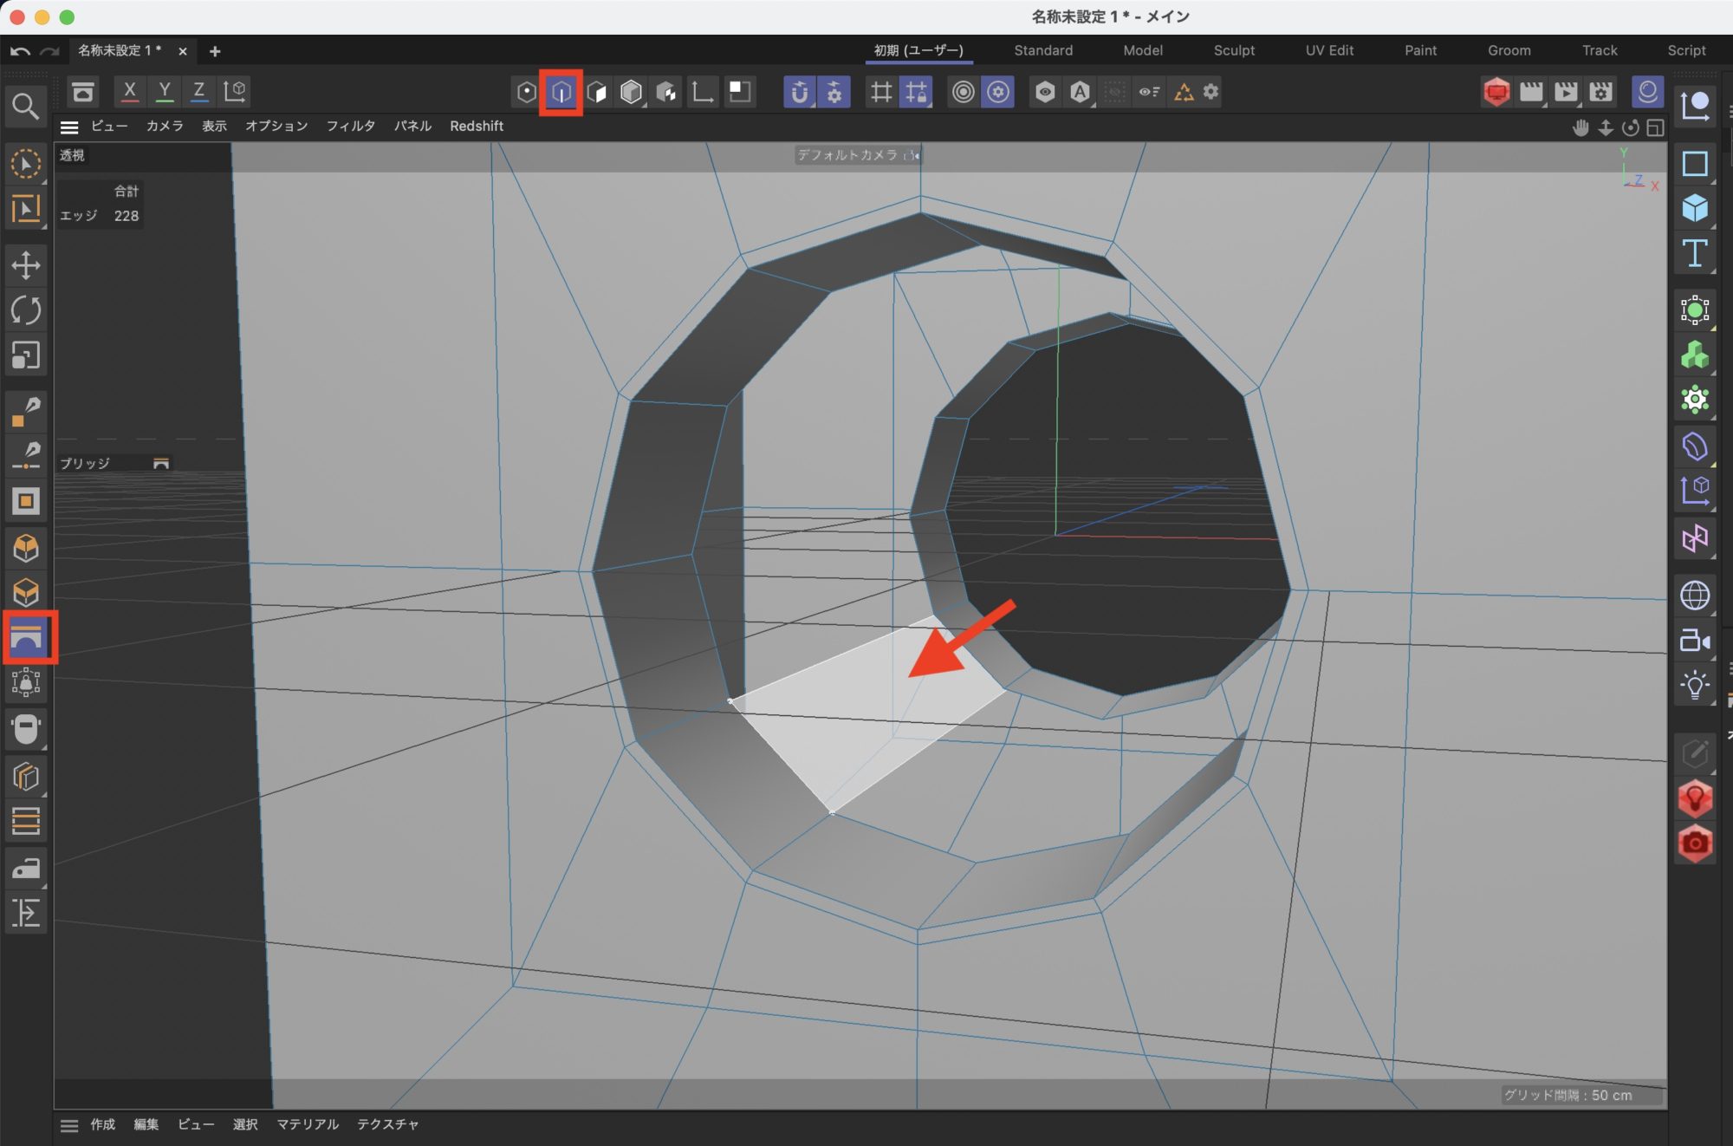Select the Rotate tool

26,310
